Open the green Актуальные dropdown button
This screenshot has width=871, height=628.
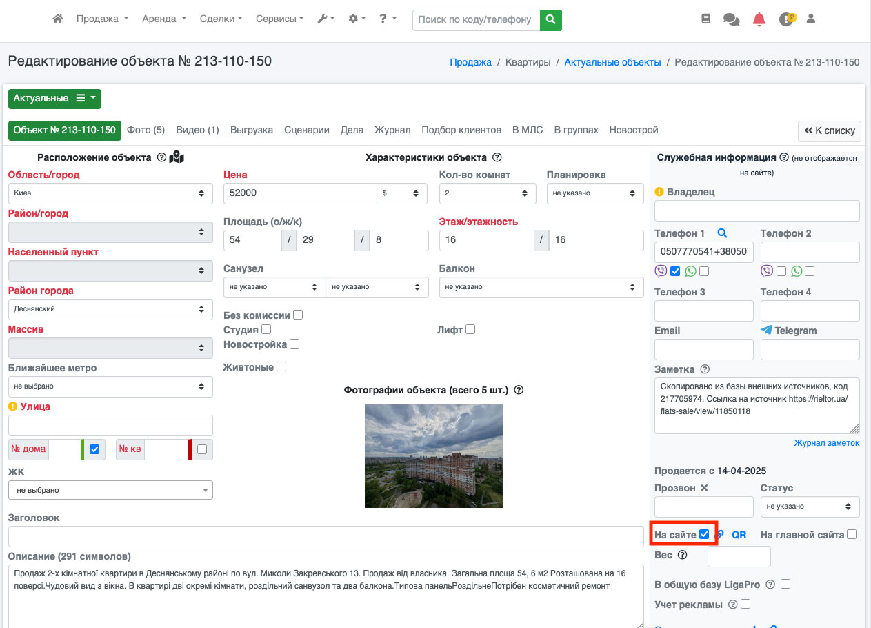click(54, 99)
